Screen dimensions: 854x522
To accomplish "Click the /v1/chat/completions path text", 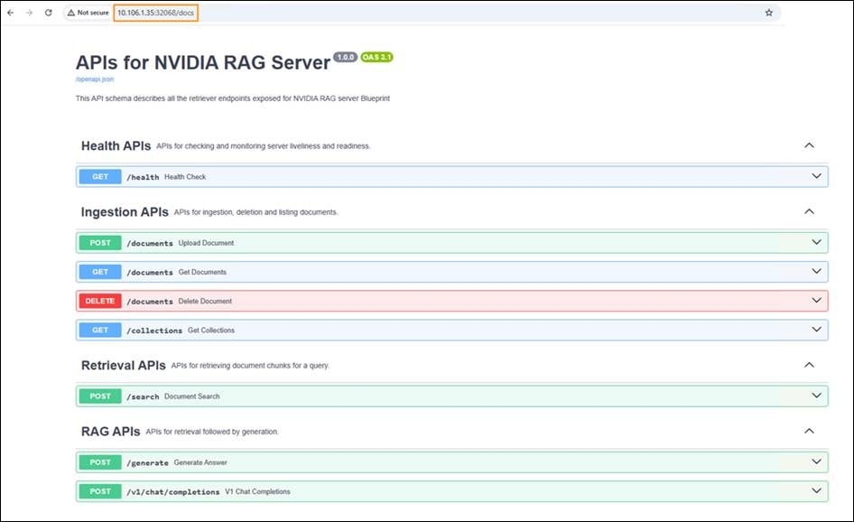I will 173,492.
